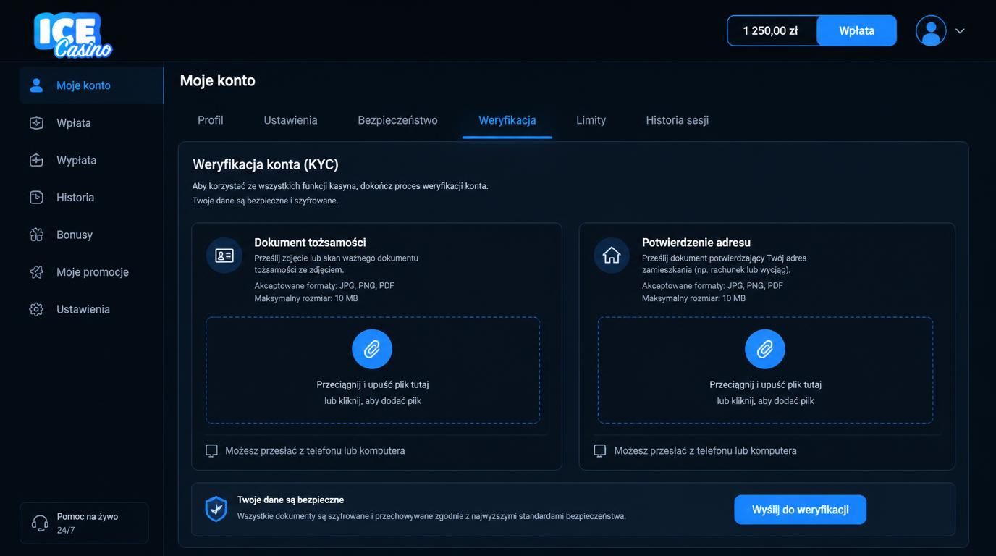Select the Weryfikacja tab
This screenshot has height=556, width=996.
tap(507, 120)
